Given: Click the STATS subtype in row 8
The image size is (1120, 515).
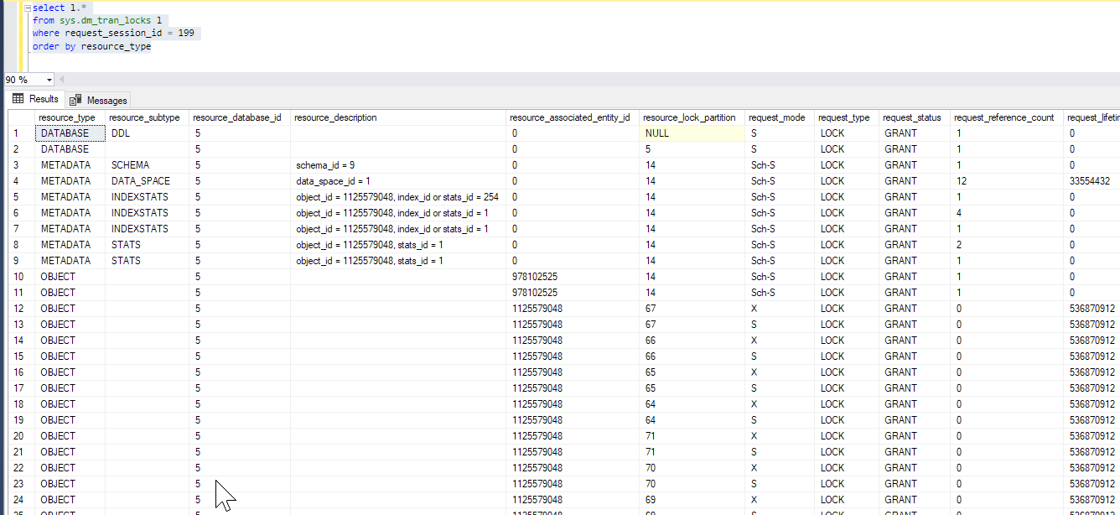Looking at the screenshot, I should point(147,245).
